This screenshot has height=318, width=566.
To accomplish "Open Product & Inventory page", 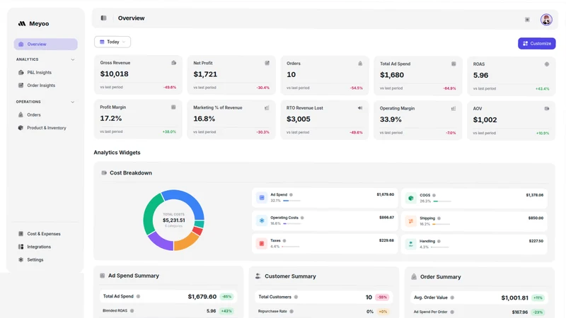I will 45,128.
